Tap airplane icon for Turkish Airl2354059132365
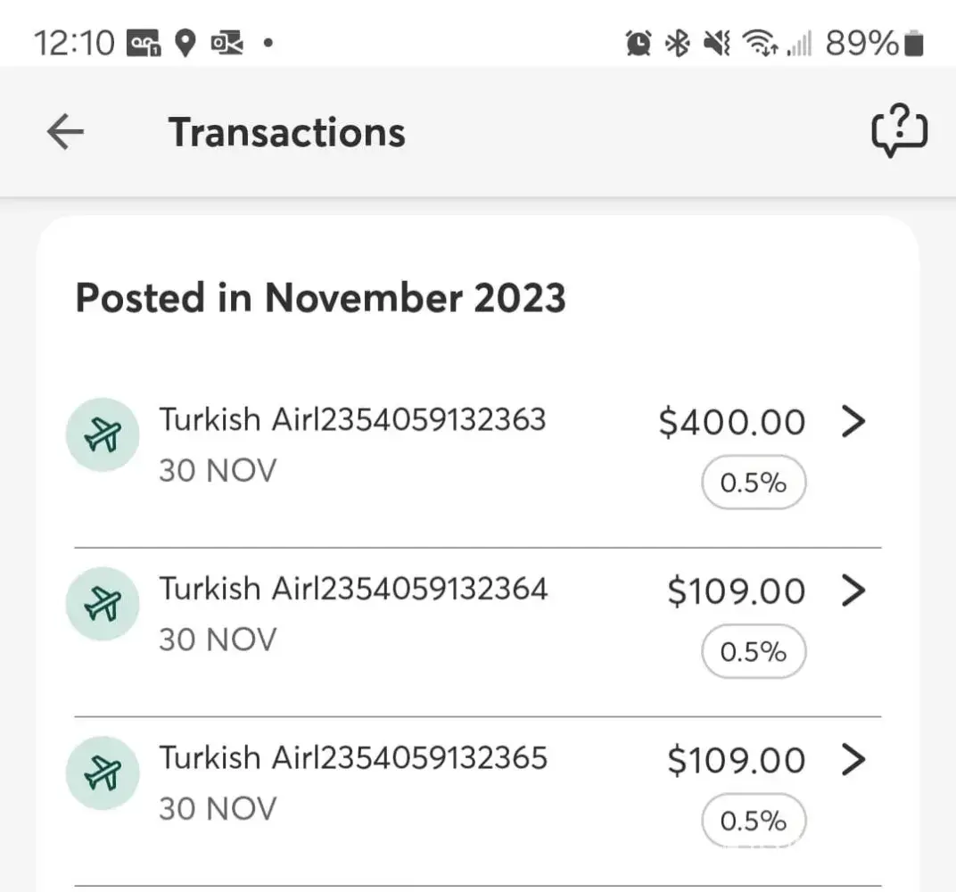Screen dimensions: 956x892 click(x=103, y=772)
